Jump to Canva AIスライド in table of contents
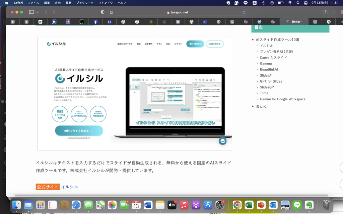Image resolution: width=343 pixels, height=214 pixels. point(273,58)
